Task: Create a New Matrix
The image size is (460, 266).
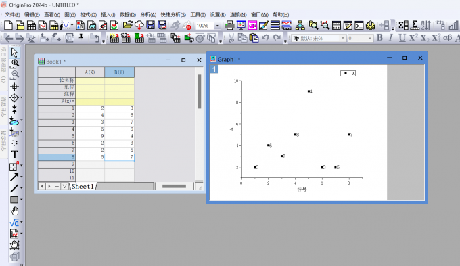Action: coord(54,26)
